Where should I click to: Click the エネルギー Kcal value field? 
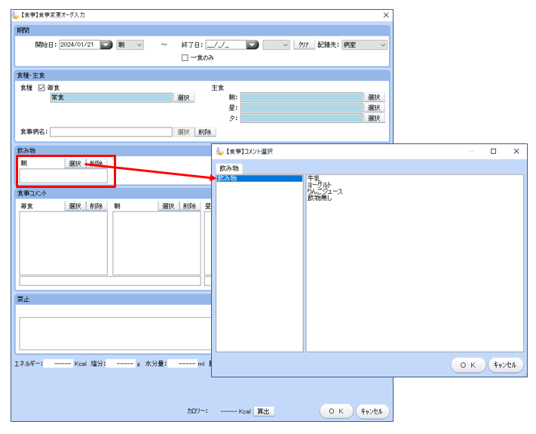coord(58,364)
